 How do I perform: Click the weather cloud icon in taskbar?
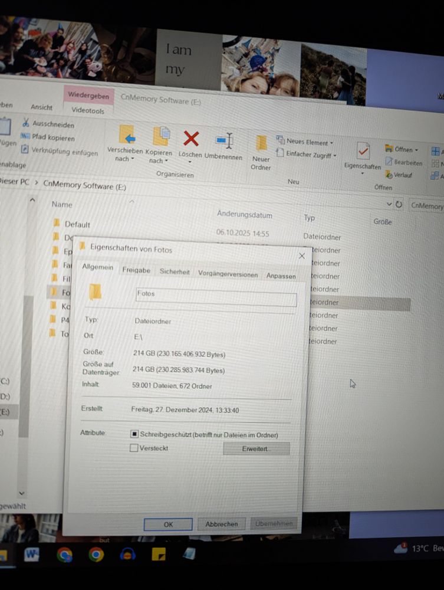pos(400,548)
